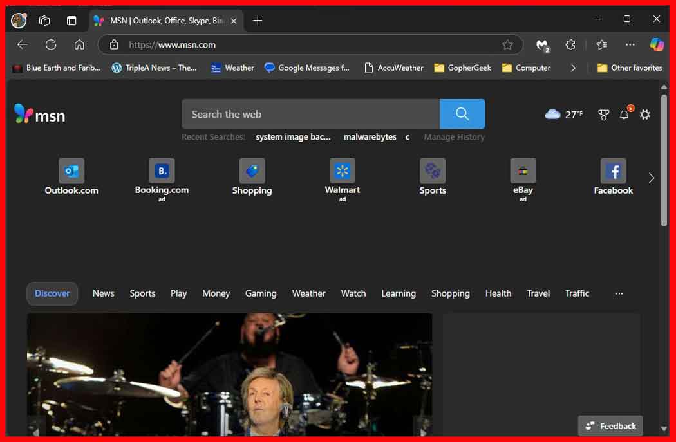The height and width of the screenshot is (442, 676).
Task: Open the Copilot sidebar icon
Action: 657,44
